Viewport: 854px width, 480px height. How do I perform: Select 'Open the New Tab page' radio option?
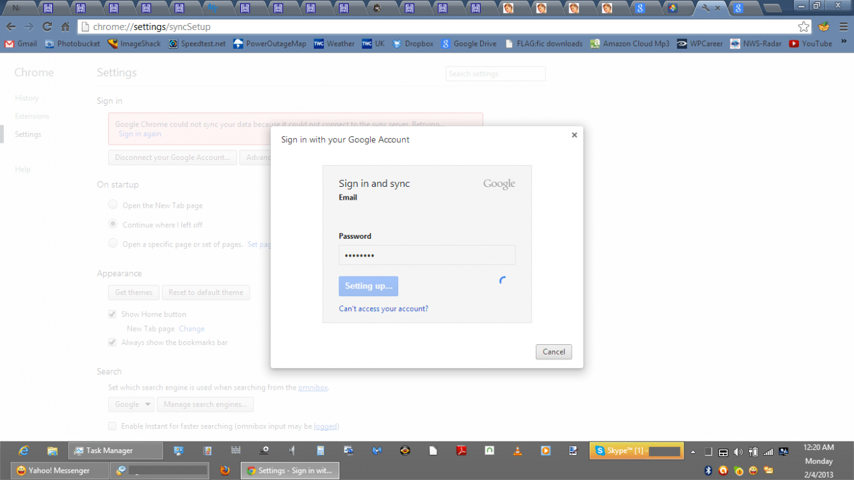coord(113,205)
